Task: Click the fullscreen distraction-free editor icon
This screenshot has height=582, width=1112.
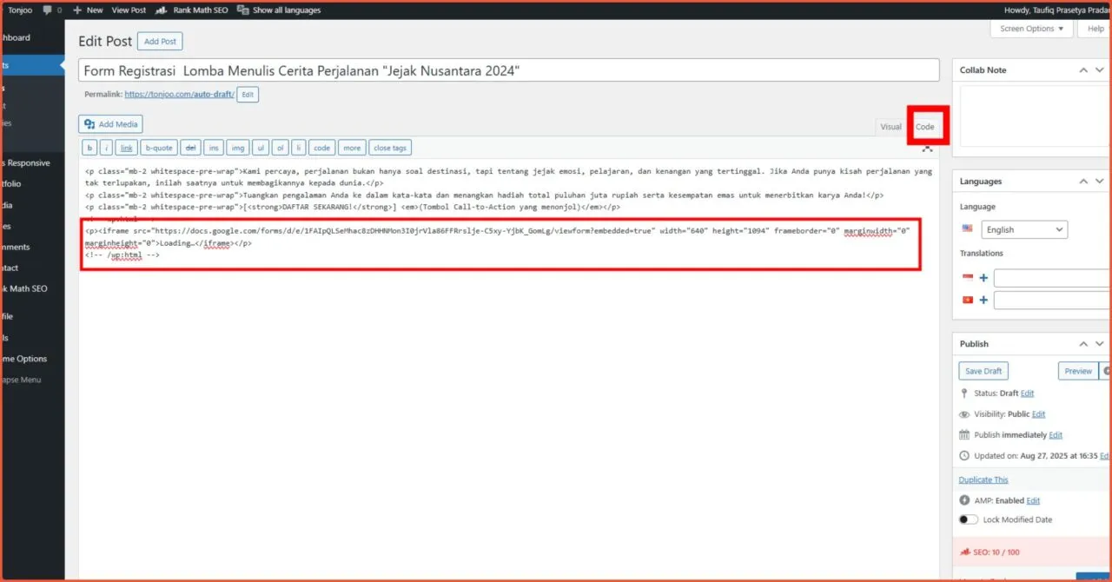Action: tap(927, 149)
